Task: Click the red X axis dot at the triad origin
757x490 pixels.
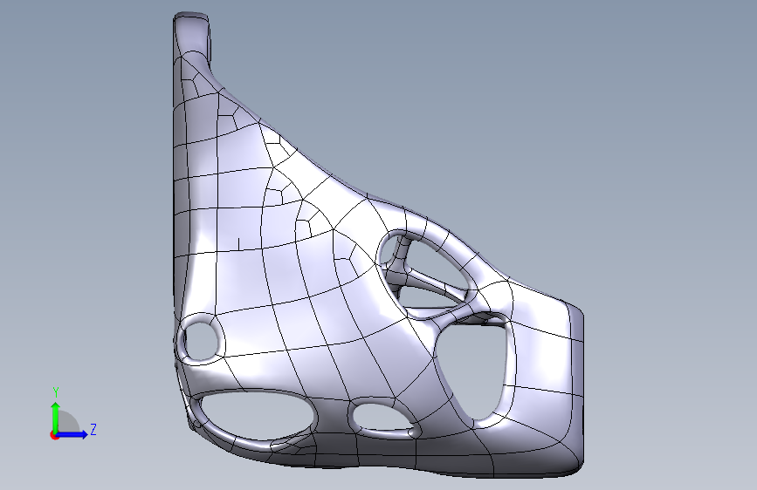Action: (x=54, y=435)
